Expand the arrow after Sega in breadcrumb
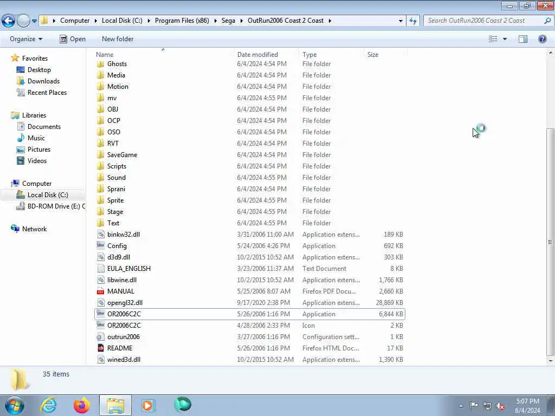 click(x=241, y=21)
